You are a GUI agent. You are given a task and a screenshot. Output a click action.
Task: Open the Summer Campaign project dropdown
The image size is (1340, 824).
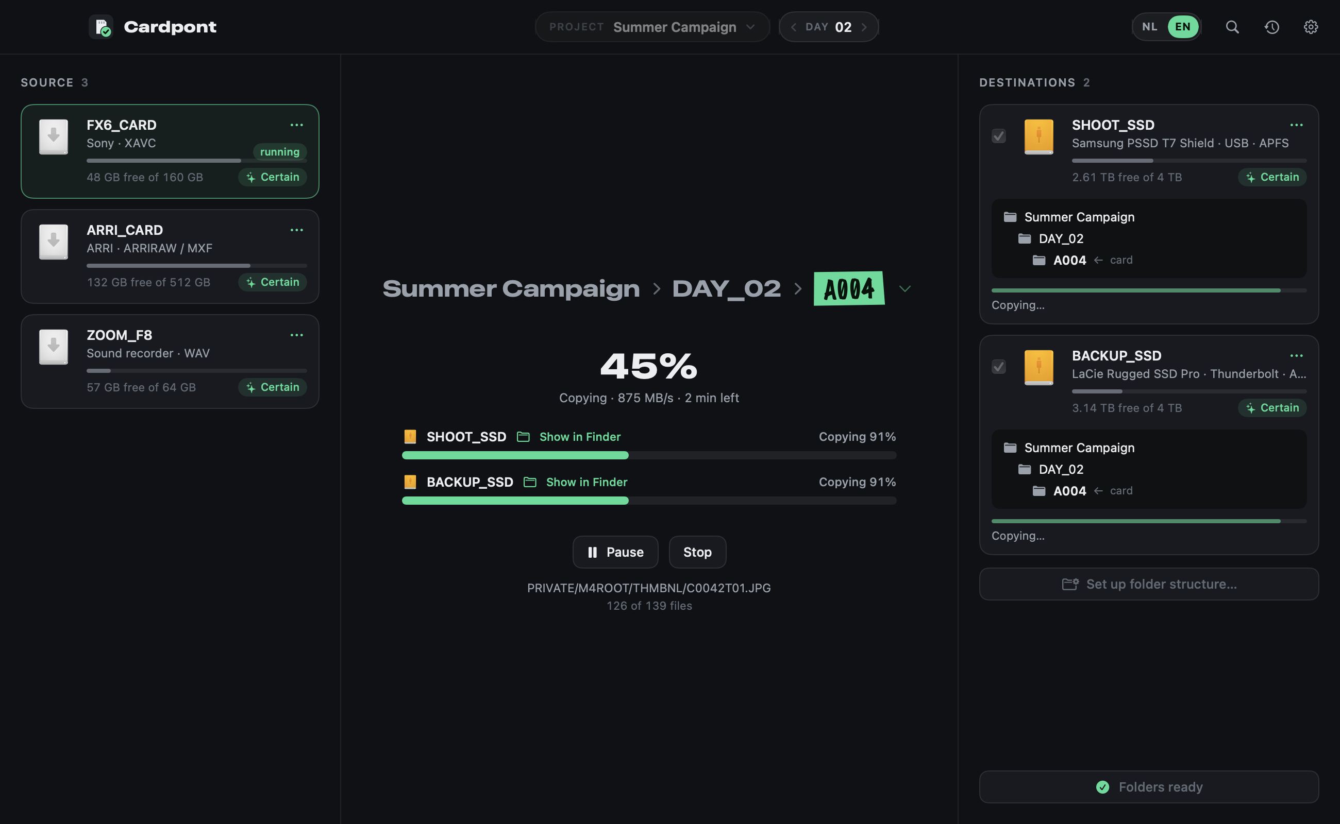click(652, 27)
